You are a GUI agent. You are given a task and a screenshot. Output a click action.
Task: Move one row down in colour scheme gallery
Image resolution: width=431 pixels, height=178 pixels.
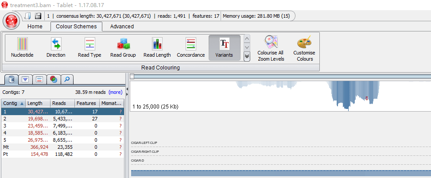tap(247, 47)
